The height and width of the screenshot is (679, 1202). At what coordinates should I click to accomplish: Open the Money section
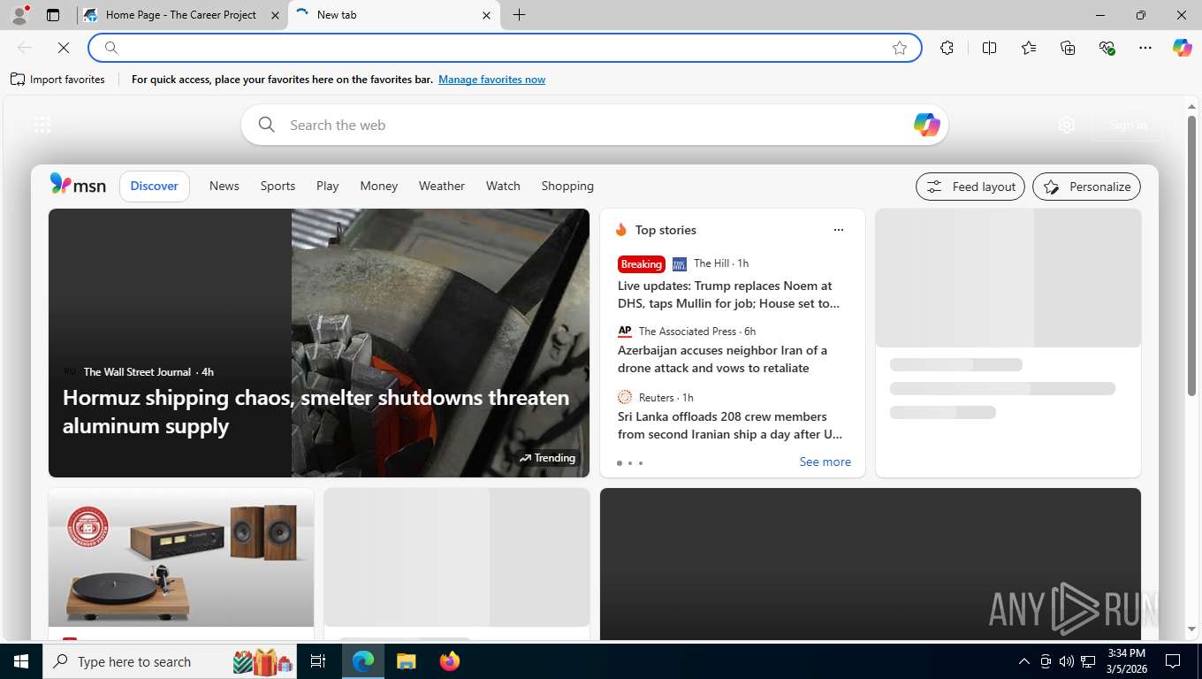(378, 186)
